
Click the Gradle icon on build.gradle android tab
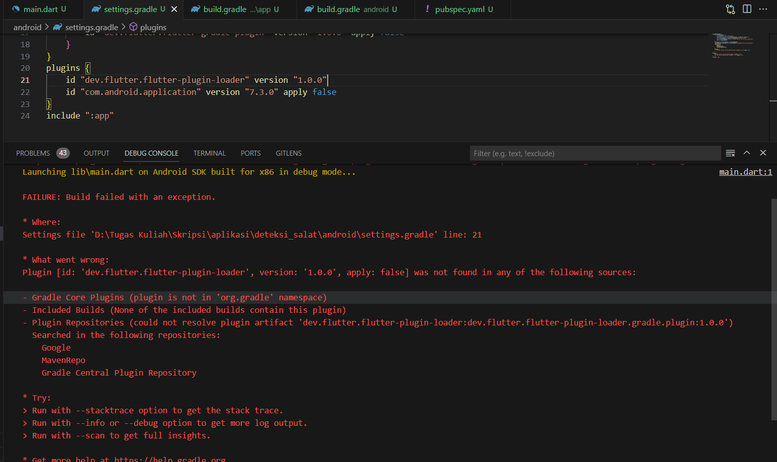pos(309,9)
